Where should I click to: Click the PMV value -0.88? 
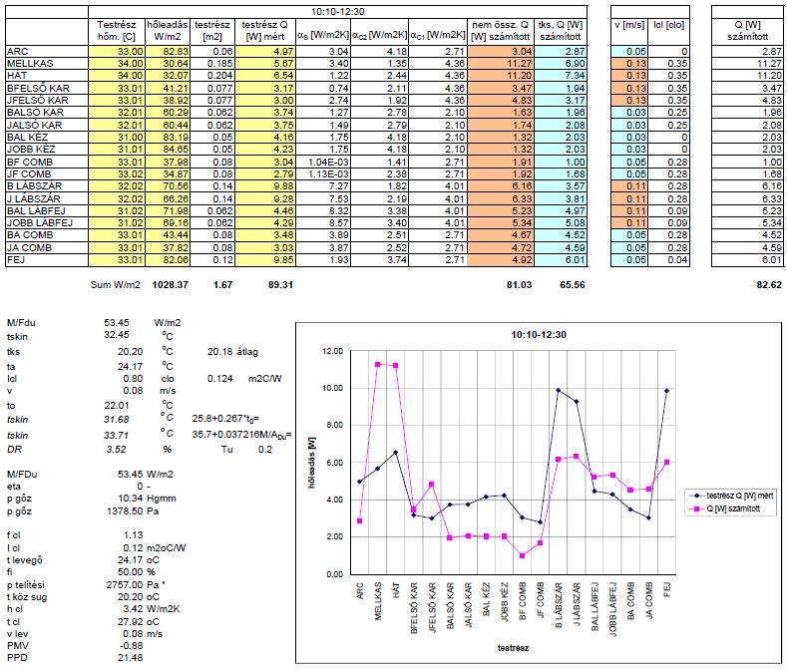(132, 646)
